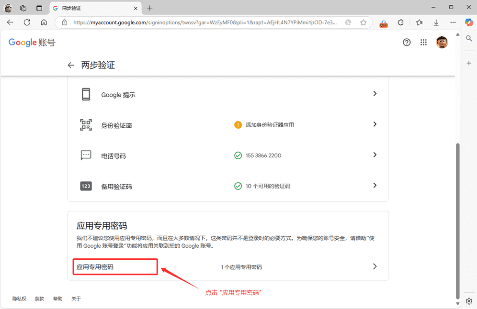Open the browser profile avatar
This screenshot has height=309, width=477.
[8, 8]
